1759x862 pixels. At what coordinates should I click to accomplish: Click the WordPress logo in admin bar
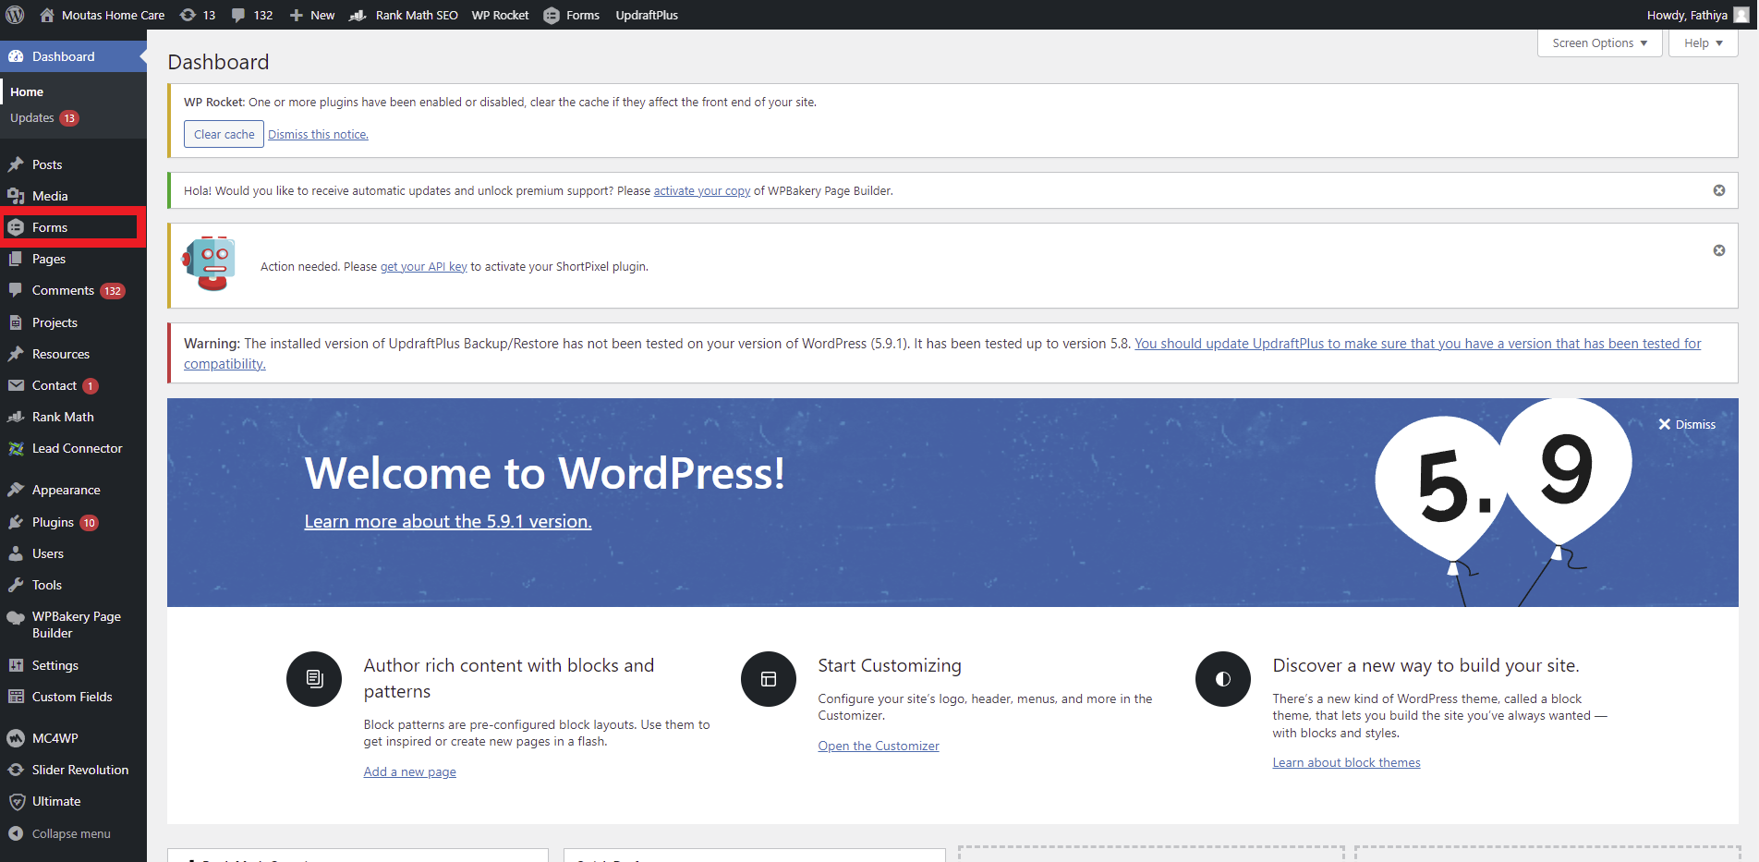(x=15, y=15)
